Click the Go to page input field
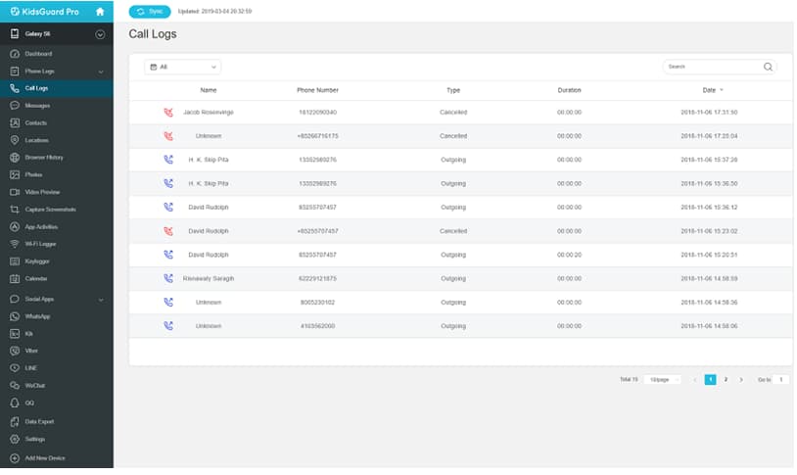This screenshot has height=475, width=797. coord(780,379)
